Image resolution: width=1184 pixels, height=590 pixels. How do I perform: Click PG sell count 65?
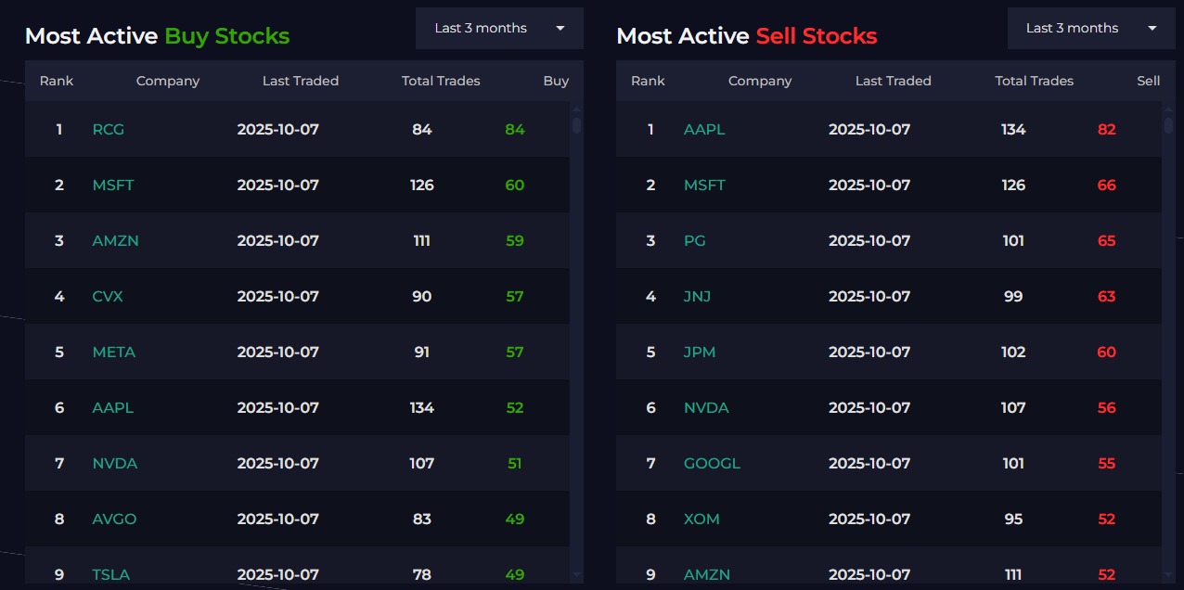click(x=1106, y=240)
